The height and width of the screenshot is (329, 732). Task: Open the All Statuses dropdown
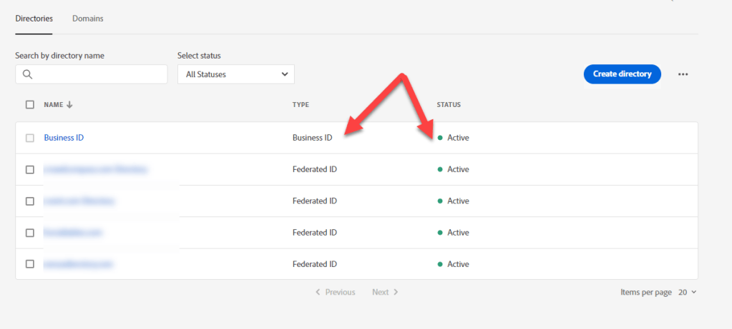point(235,74)
